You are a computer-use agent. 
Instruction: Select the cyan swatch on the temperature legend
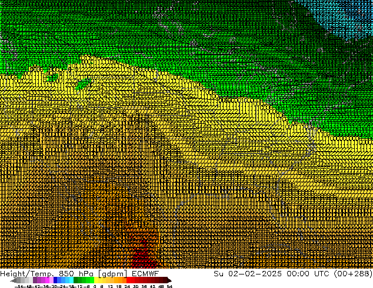click(71, 280)
